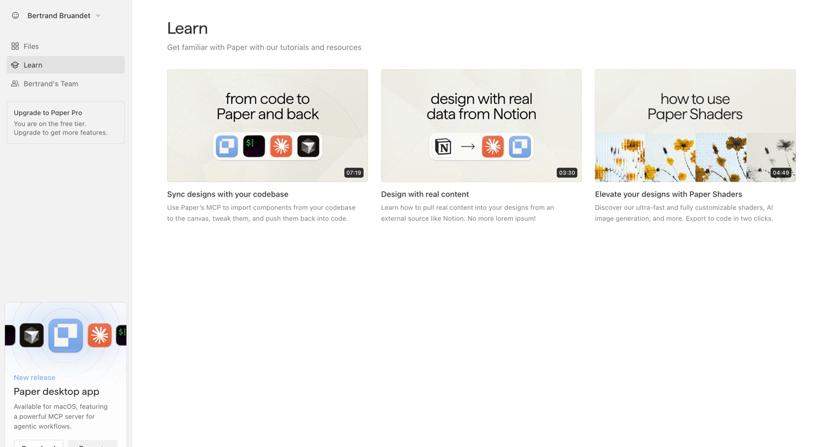Click the Claude icon in the code-to-Paper thumbnail

(x=281, y=146)
